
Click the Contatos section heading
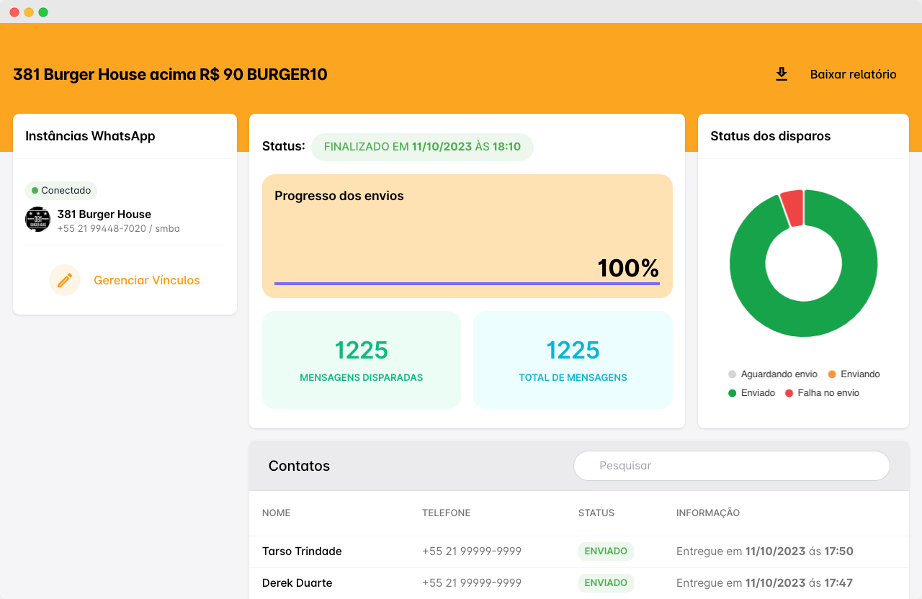click(299, 466)
